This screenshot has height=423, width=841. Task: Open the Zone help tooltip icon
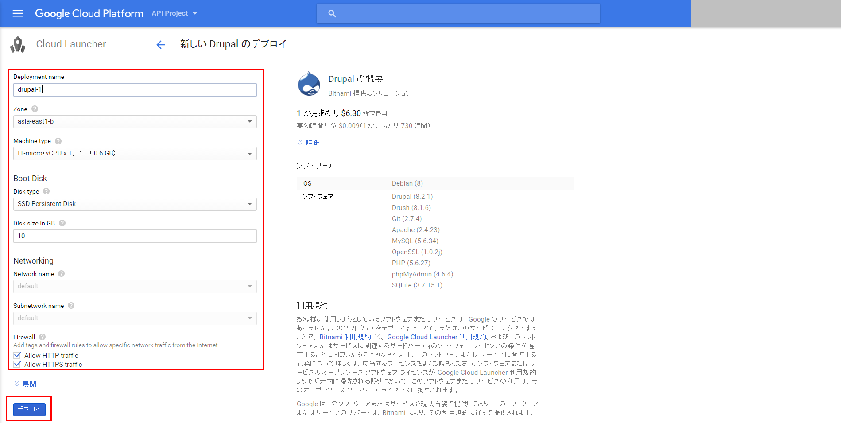pyautogui.click(x=35, y=109)
